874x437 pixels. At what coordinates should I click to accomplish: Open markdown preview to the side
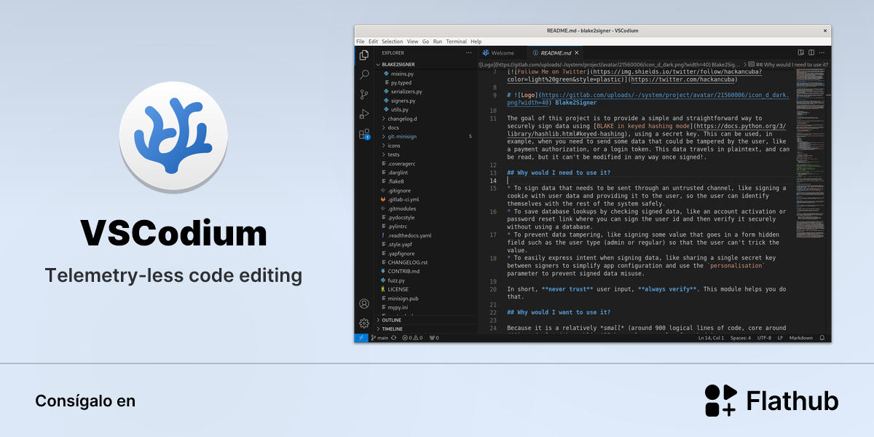click(x=800, y=52)
